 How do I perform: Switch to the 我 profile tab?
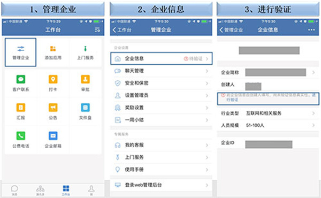[x=91, y=190]
